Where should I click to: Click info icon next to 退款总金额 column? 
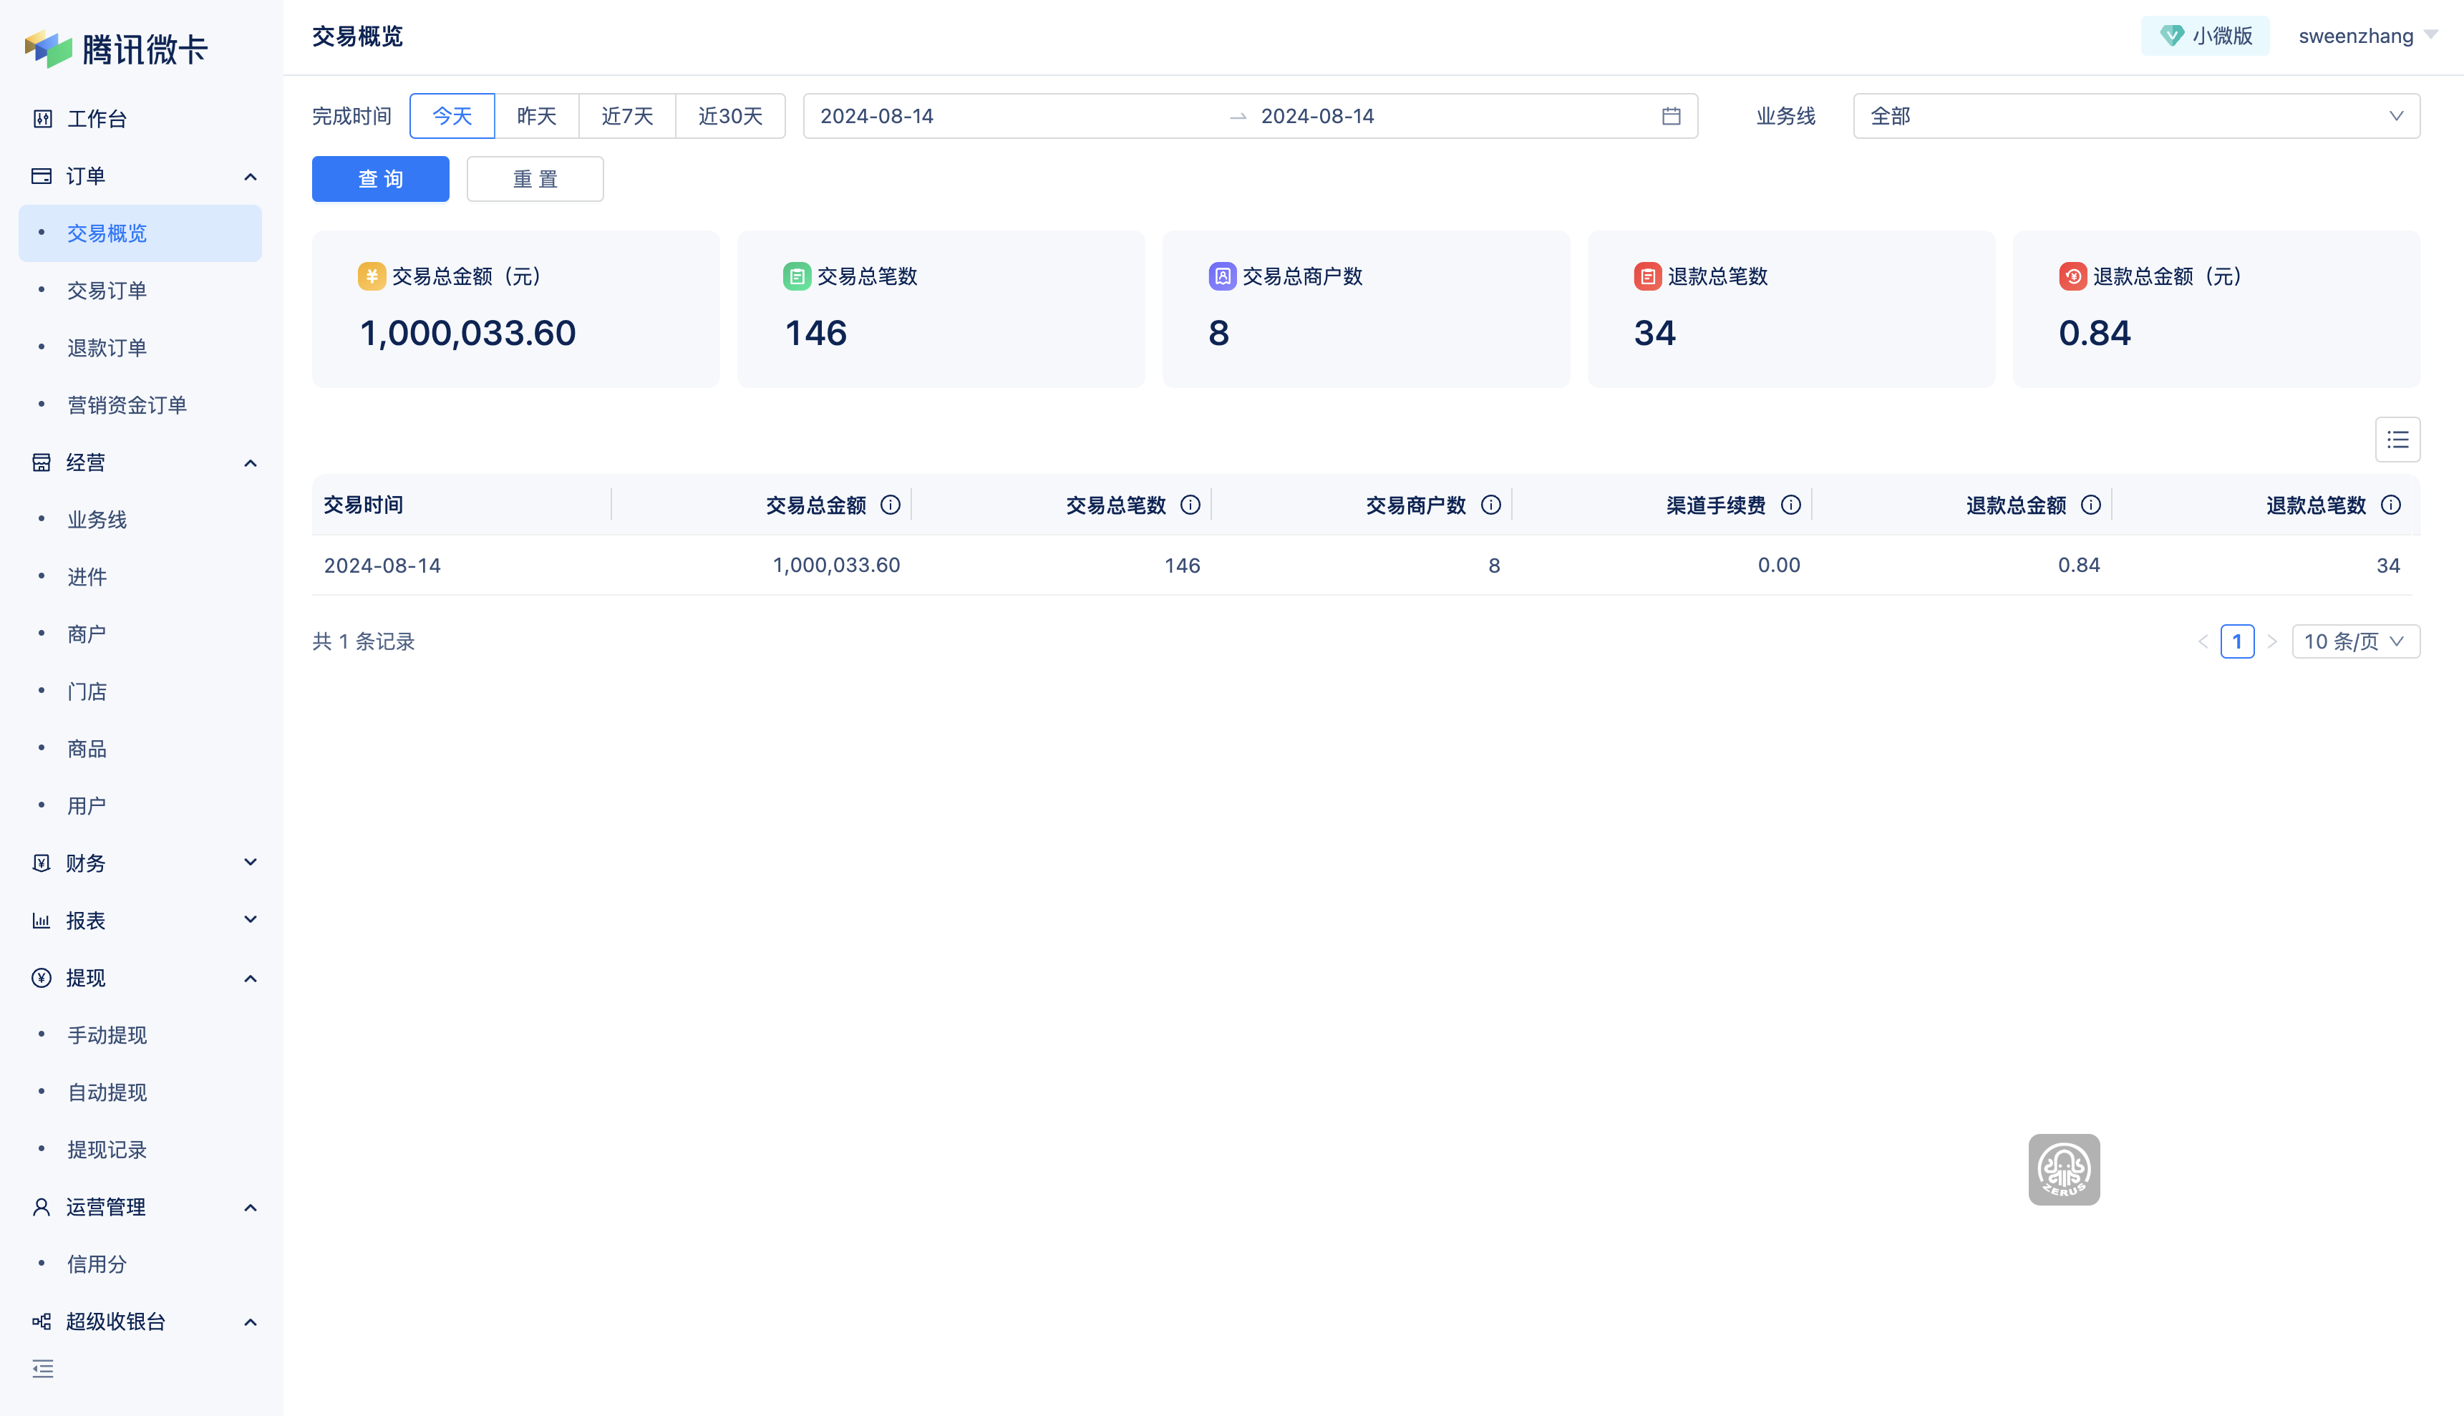pos(2090,505)
